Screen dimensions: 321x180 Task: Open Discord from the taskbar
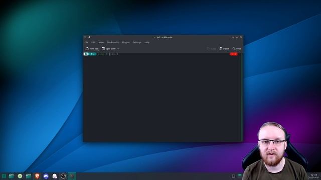(46, 176)
